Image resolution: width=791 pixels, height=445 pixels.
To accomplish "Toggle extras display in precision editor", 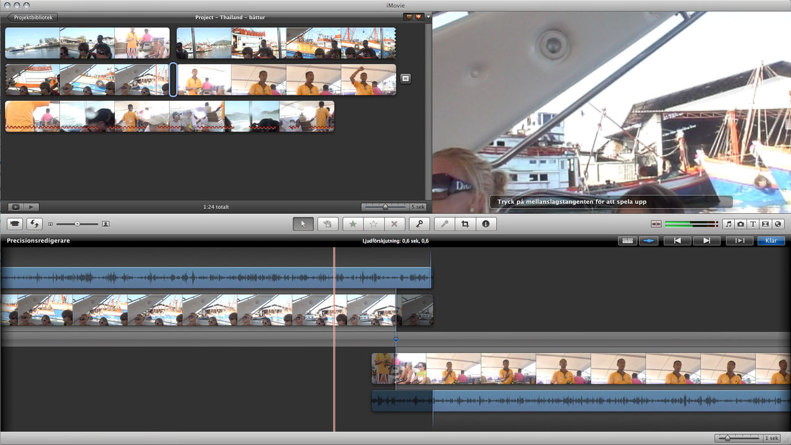I will coord(628,241).
